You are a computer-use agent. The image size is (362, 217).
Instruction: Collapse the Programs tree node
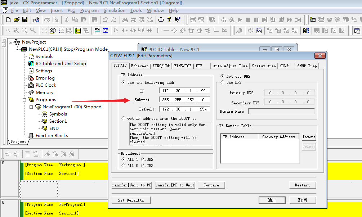(24, 100)
